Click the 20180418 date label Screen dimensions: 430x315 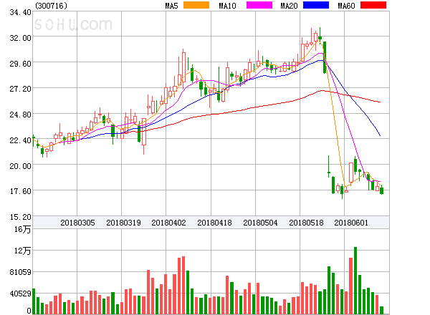214,223
